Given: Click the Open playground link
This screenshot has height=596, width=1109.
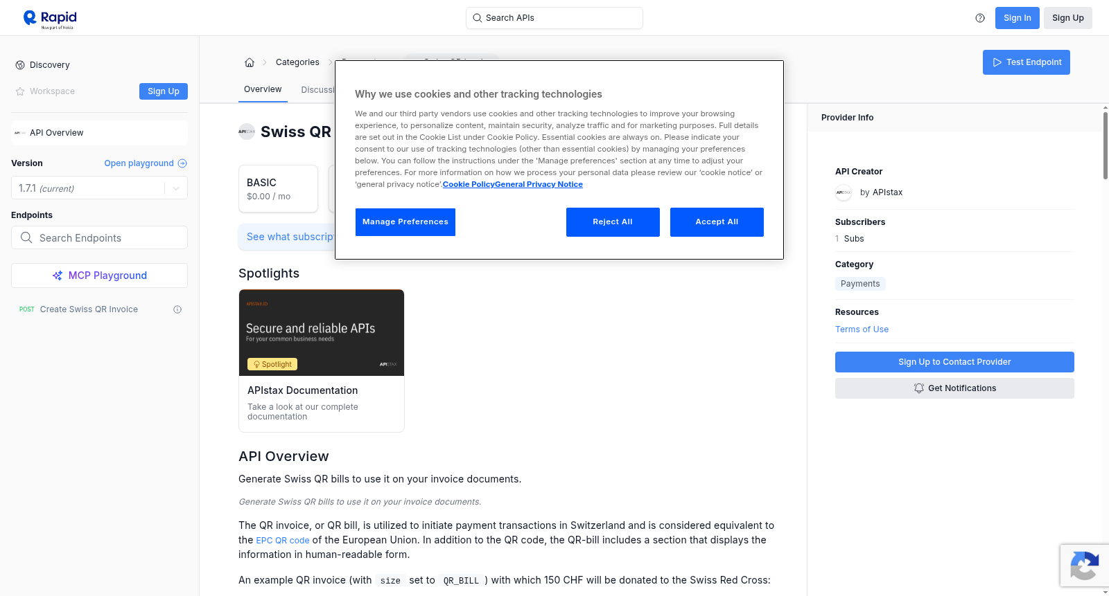Looking at the screenshot, I should (x=146, y=163).
